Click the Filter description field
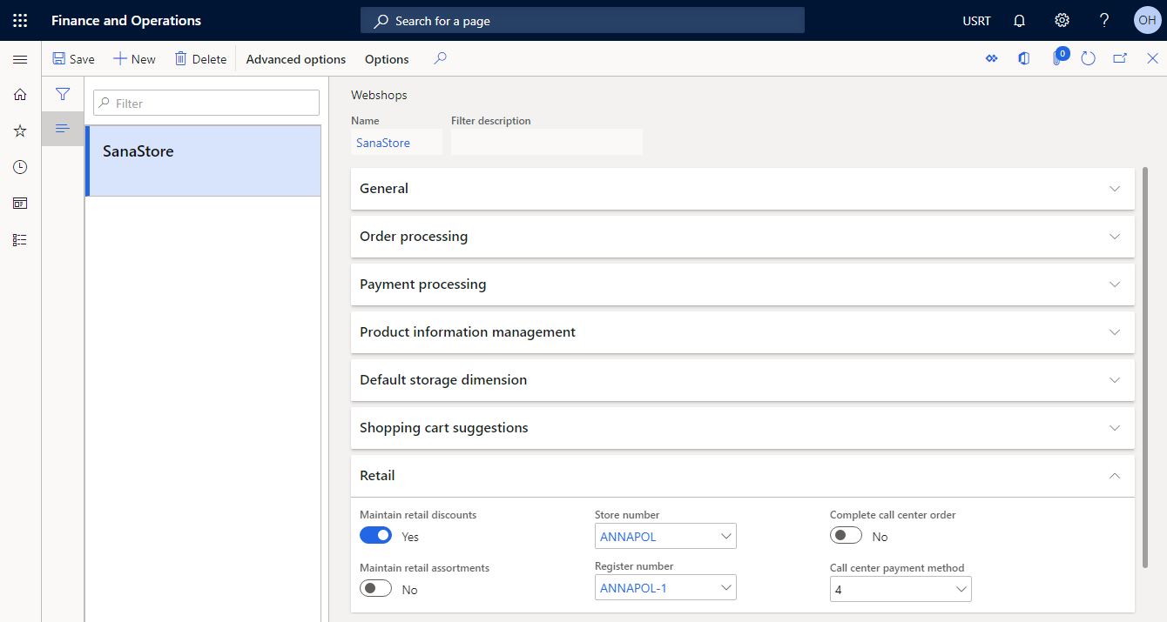The height and width of the screenshot is (622, 1167). click(x=547, y=143)
